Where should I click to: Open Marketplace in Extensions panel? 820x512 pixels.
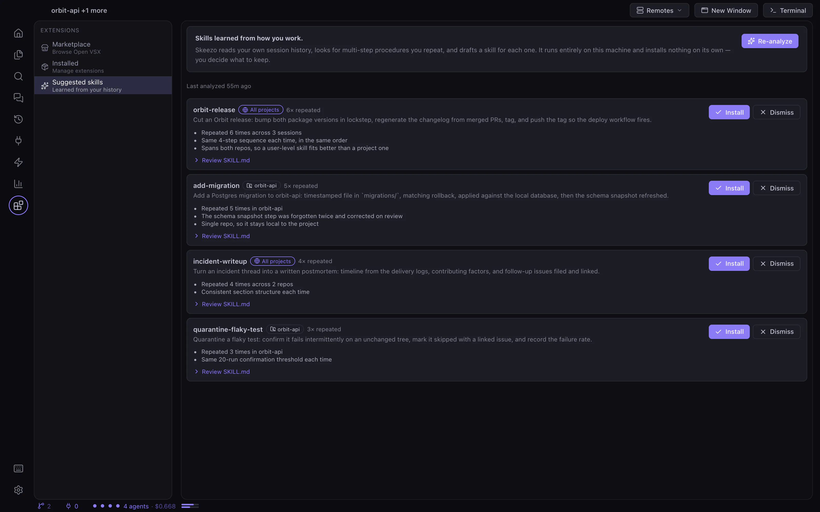pyautogui.click(x=103, y=48)
